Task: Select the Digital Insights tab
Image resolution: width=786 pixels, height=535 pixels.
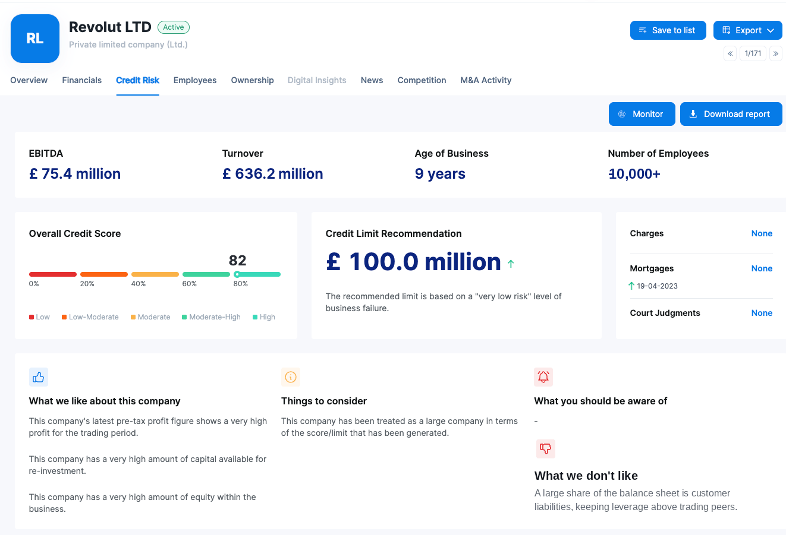Action: pyautogui.click(x=317, y=80)
